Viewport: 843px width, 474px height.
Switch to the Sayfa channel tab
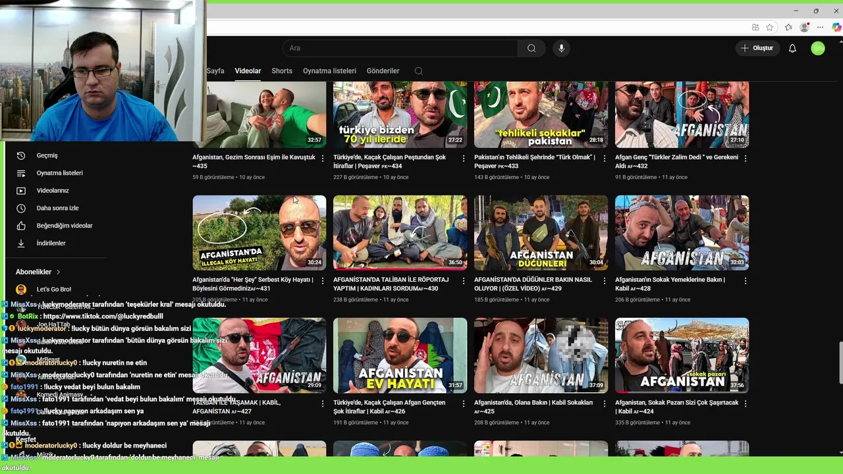coord(215,71)
